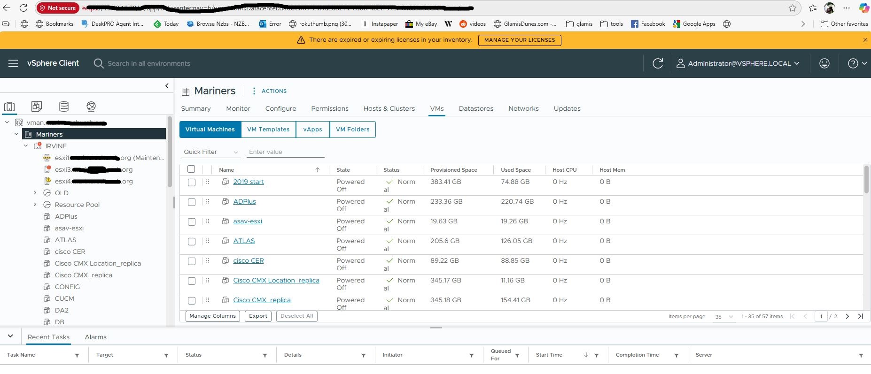Collapse the left navigation pane
The height and width of the screenshot is (374, 871).
coord(167,86)
